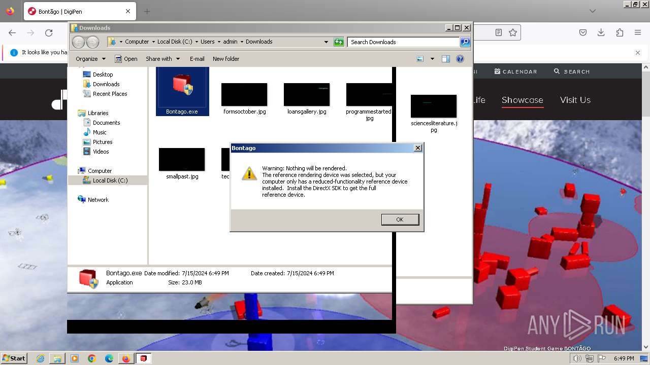Open Edge from taskbar
Viewport: 650px width, 365px height.
109,358
